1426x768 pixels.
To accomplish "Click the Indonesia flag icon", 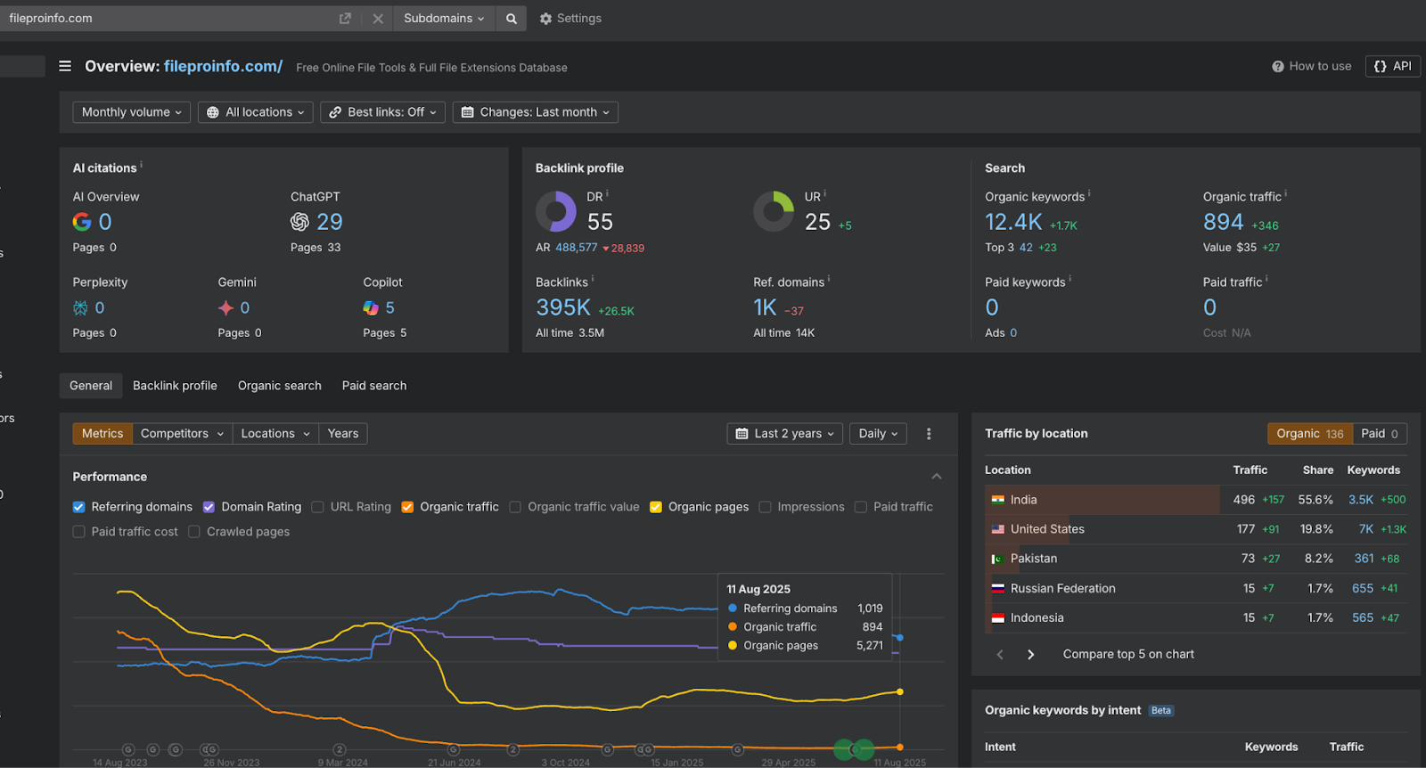I will pos(998,617).
